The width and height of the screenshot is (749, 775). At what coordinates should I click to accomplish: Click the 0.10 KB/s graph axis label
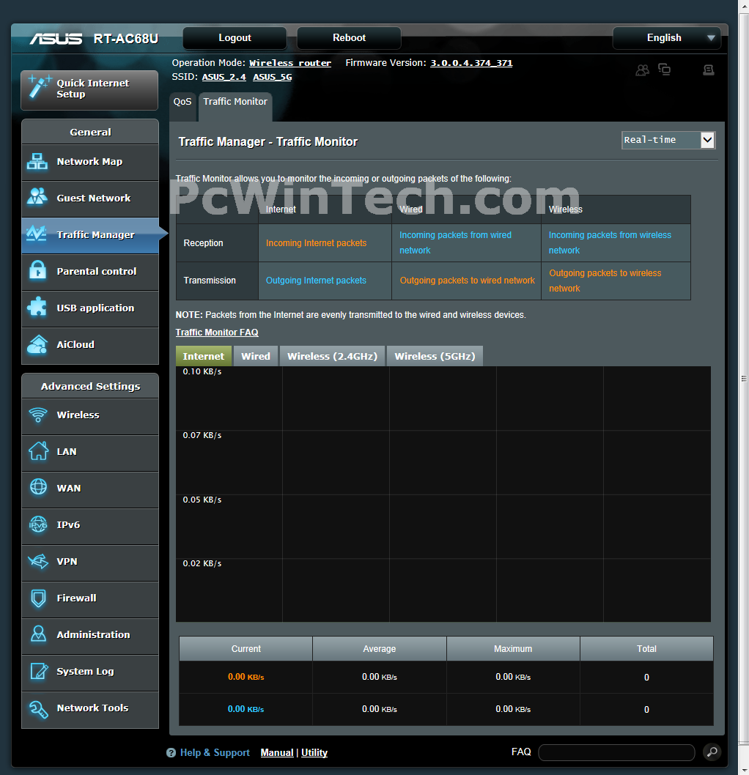(202, 371)
